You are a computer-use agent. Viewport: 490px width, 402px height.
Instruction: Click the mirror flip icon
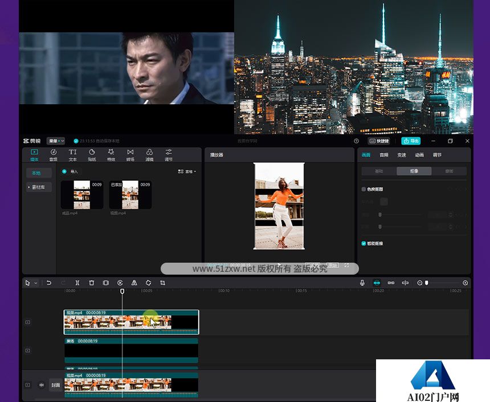point(134,283)
